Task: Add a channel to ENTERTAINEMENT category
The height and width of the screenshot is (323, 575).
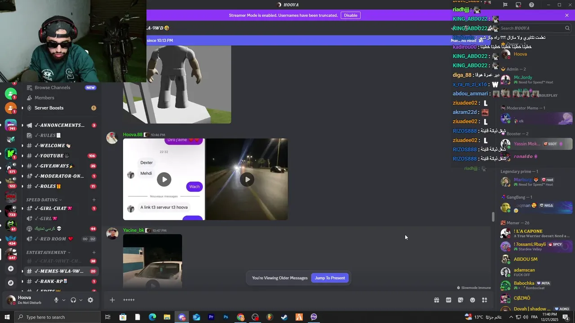Action: tap(94, 253)
